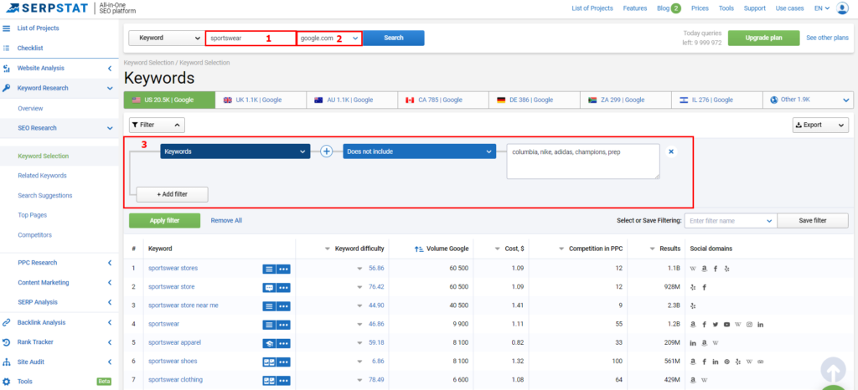Click the Tools gear icon in the sidebar
The width and height of the screenshot is (858, 390).
(7, 382)
